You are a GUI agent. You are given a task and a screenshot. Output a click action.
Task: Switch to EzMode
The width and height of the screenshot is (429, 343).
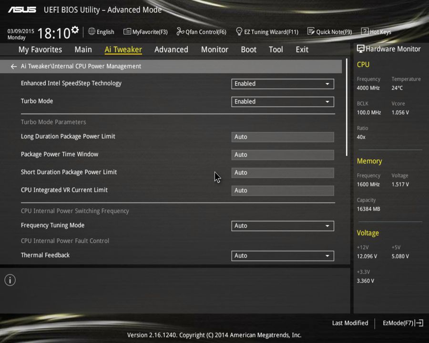[x=402, y=323]
